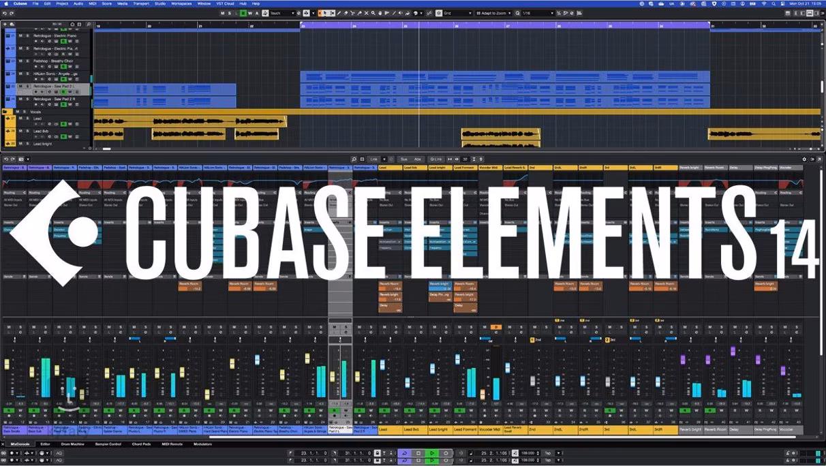
Task: Click the Record button in the transport bar
Action: (x=446, y=453)
